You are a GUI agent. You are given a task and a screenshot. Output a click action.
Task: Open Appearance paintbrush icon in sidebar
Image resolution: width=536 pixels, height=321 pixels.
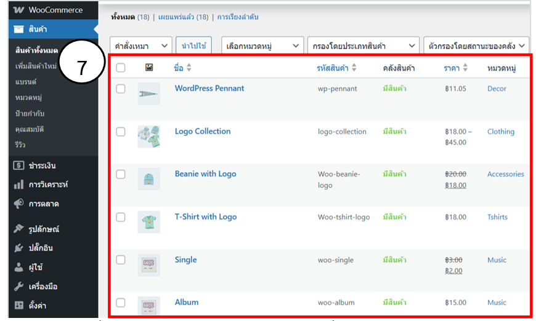(18, 229)
